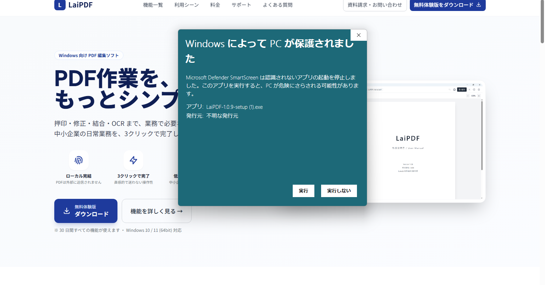Click the dark 保存 button in the app preview
This screenshot has width=545, height=285.
coord(462,90)
